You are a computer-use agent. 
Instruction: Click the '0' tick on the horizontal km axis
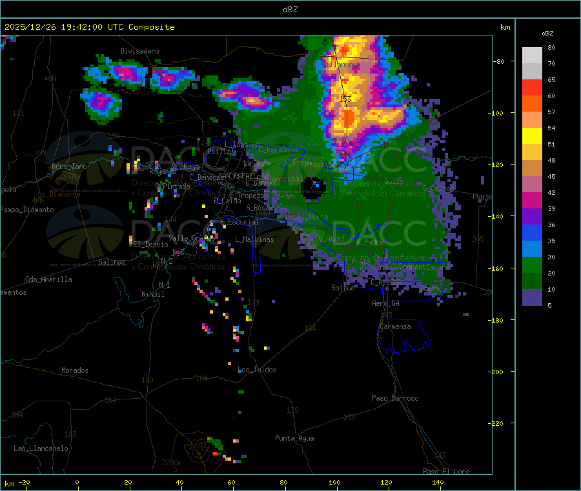tap(77, 482)
